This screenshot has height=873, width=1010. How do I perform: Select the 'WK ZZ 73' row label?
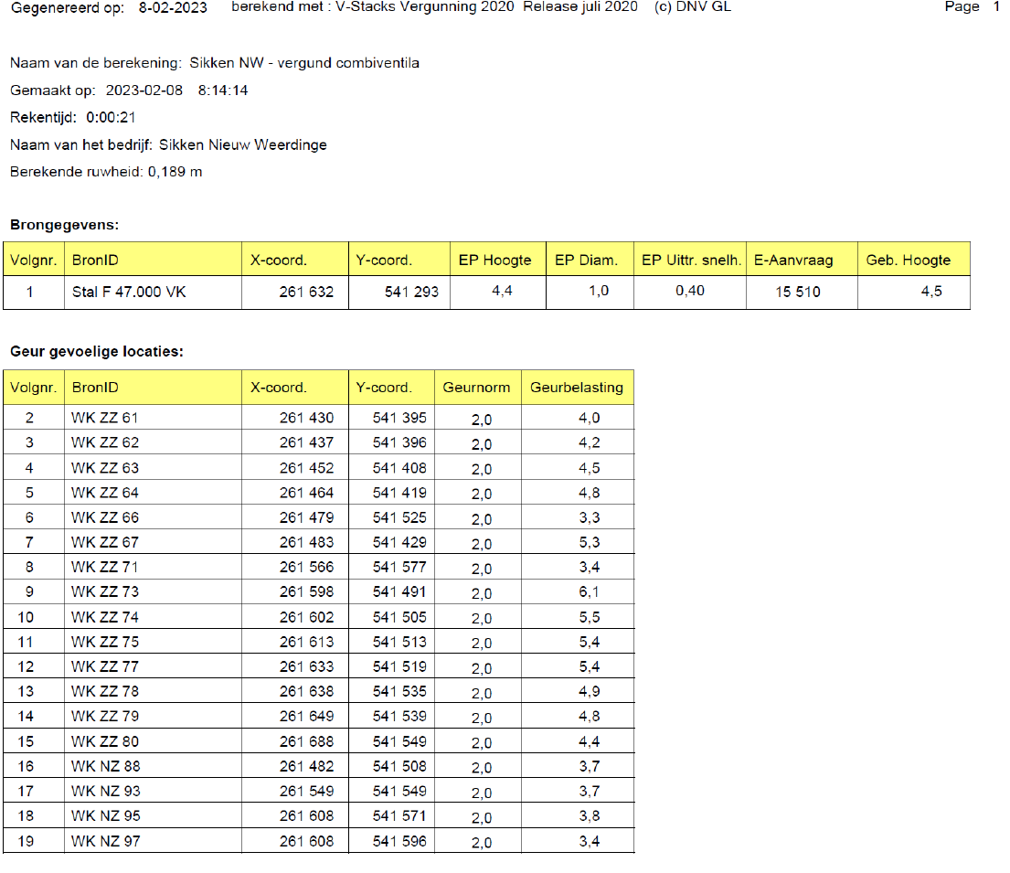tap(105, 591)
